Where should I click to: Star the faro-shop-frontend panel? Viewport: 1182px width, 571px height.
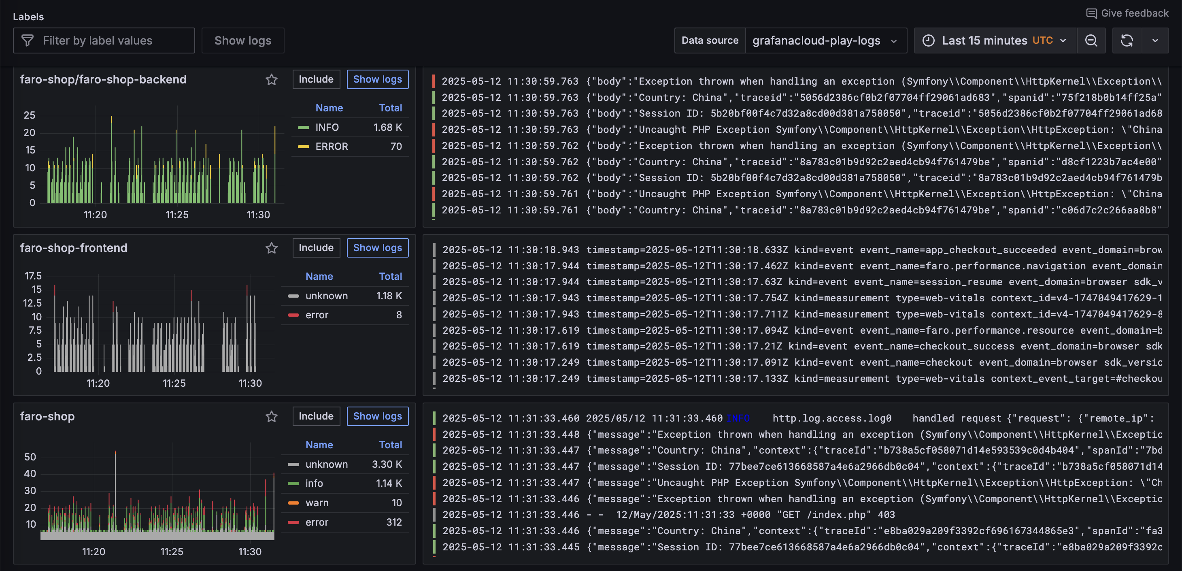pyautogui.click(x=271, y=248)
